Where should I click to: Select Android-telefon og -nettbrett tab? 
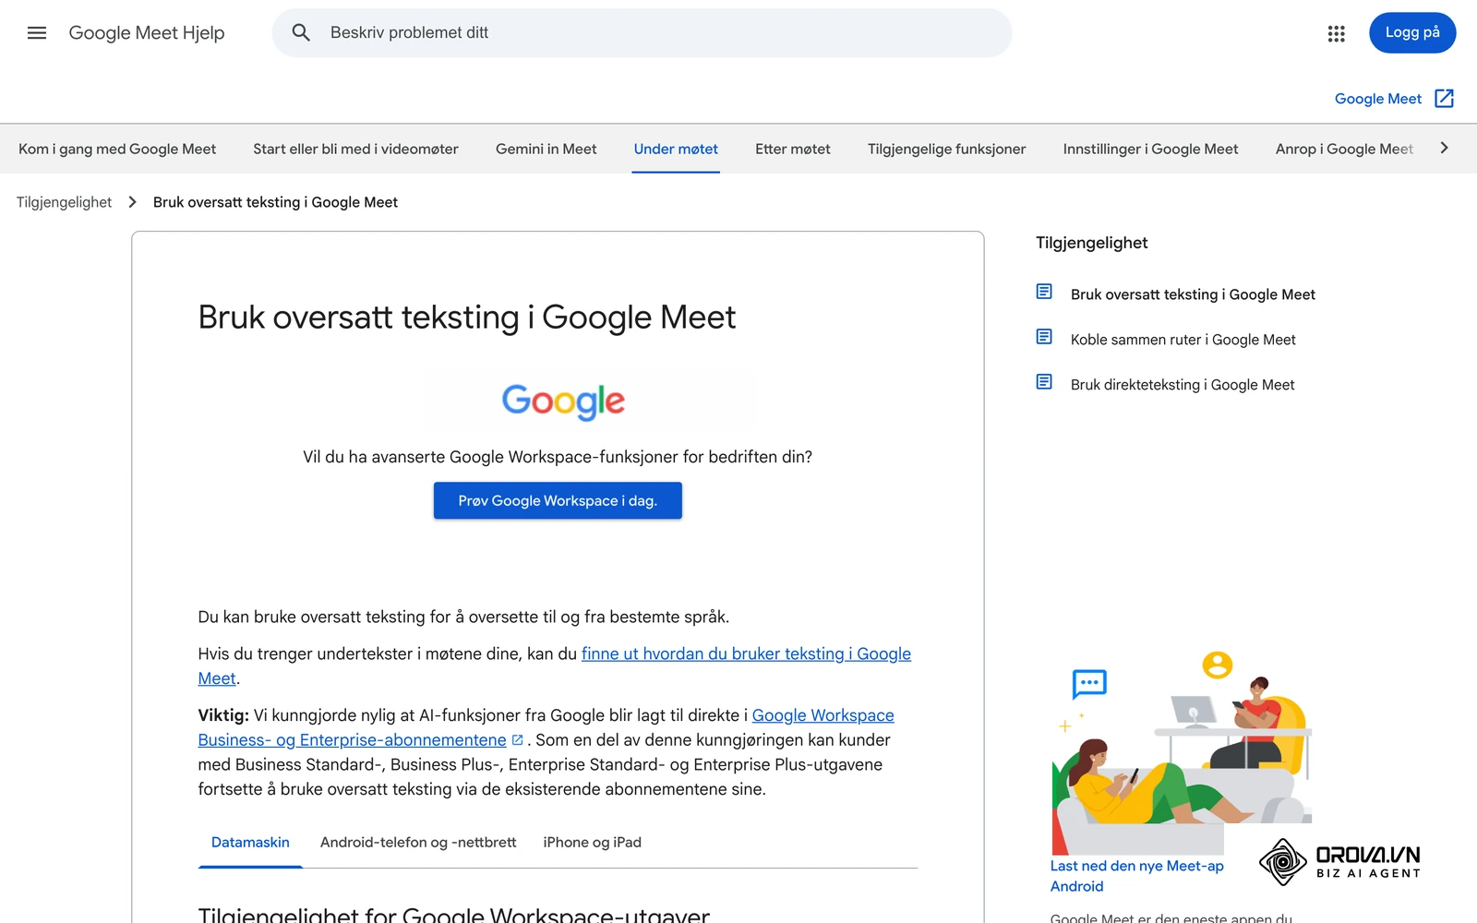[418, 842]
